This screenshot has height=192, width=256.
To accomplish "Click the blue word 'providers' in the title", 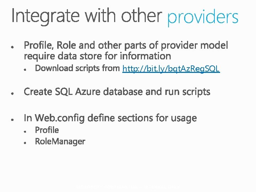I will point(203,17).
